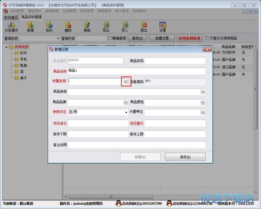Screen dimensions: 261x209
Task: Click the 退出 exit toolbar icon
Action: point(144,27)
